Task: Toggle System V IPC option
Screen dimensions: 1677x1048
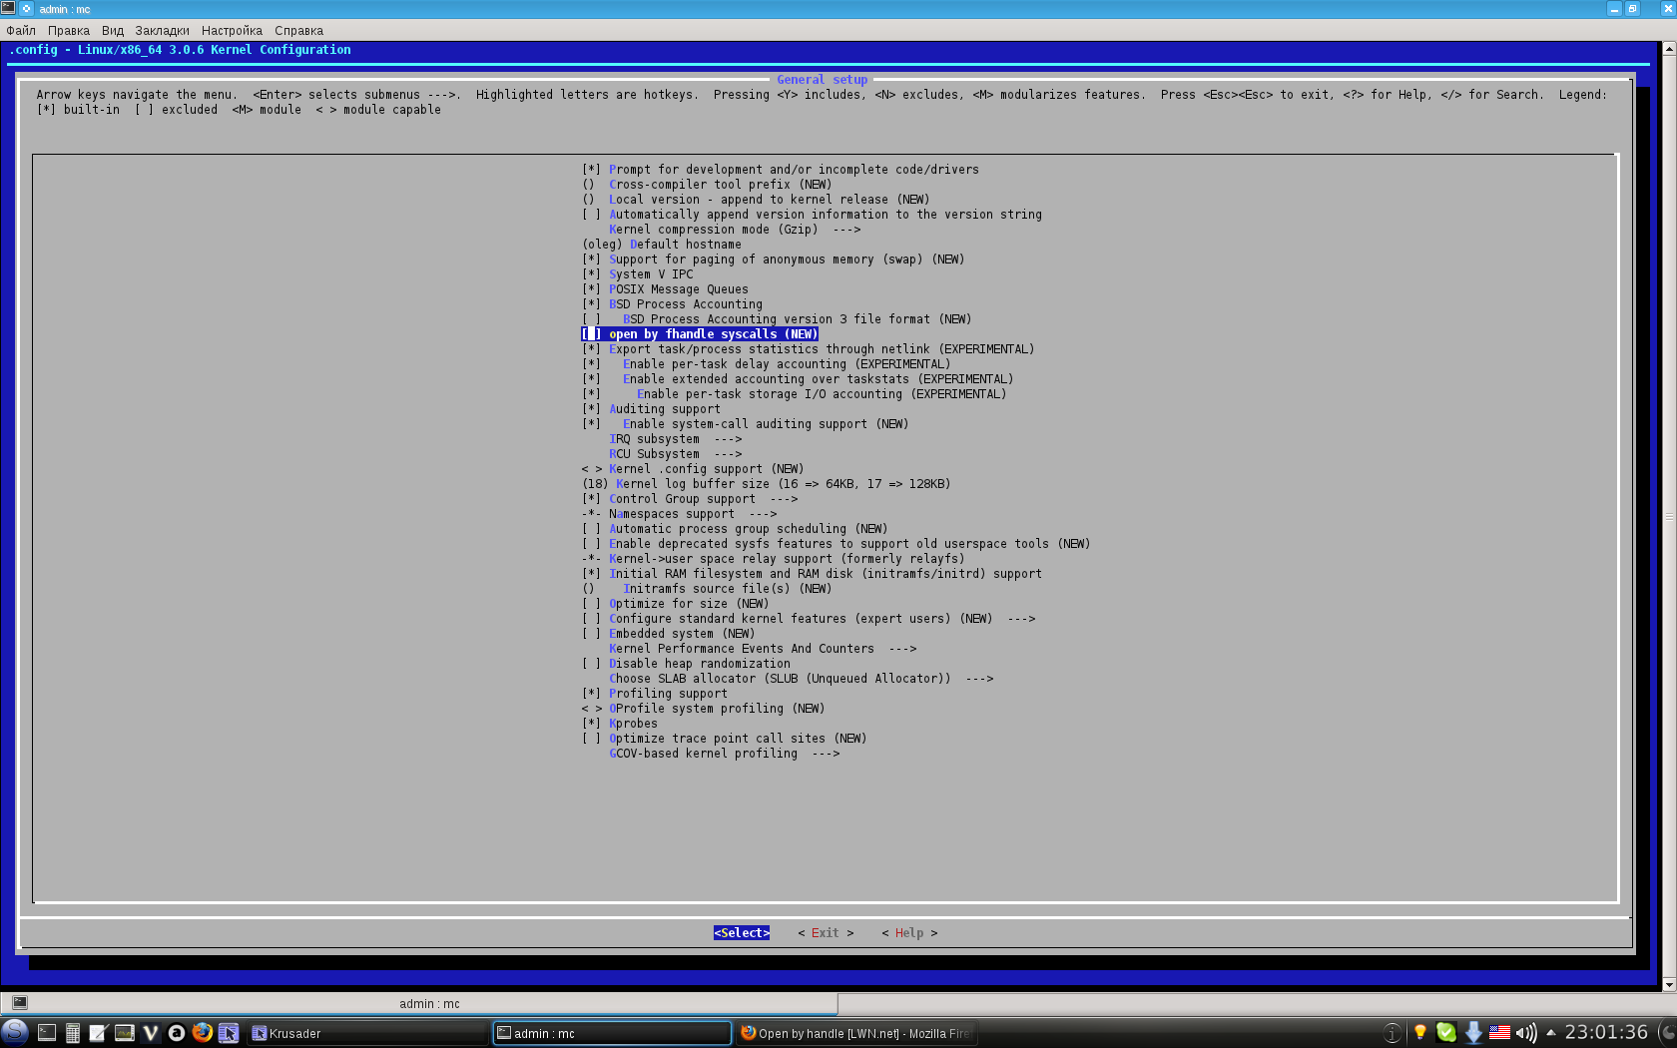Action: point(637,274)
